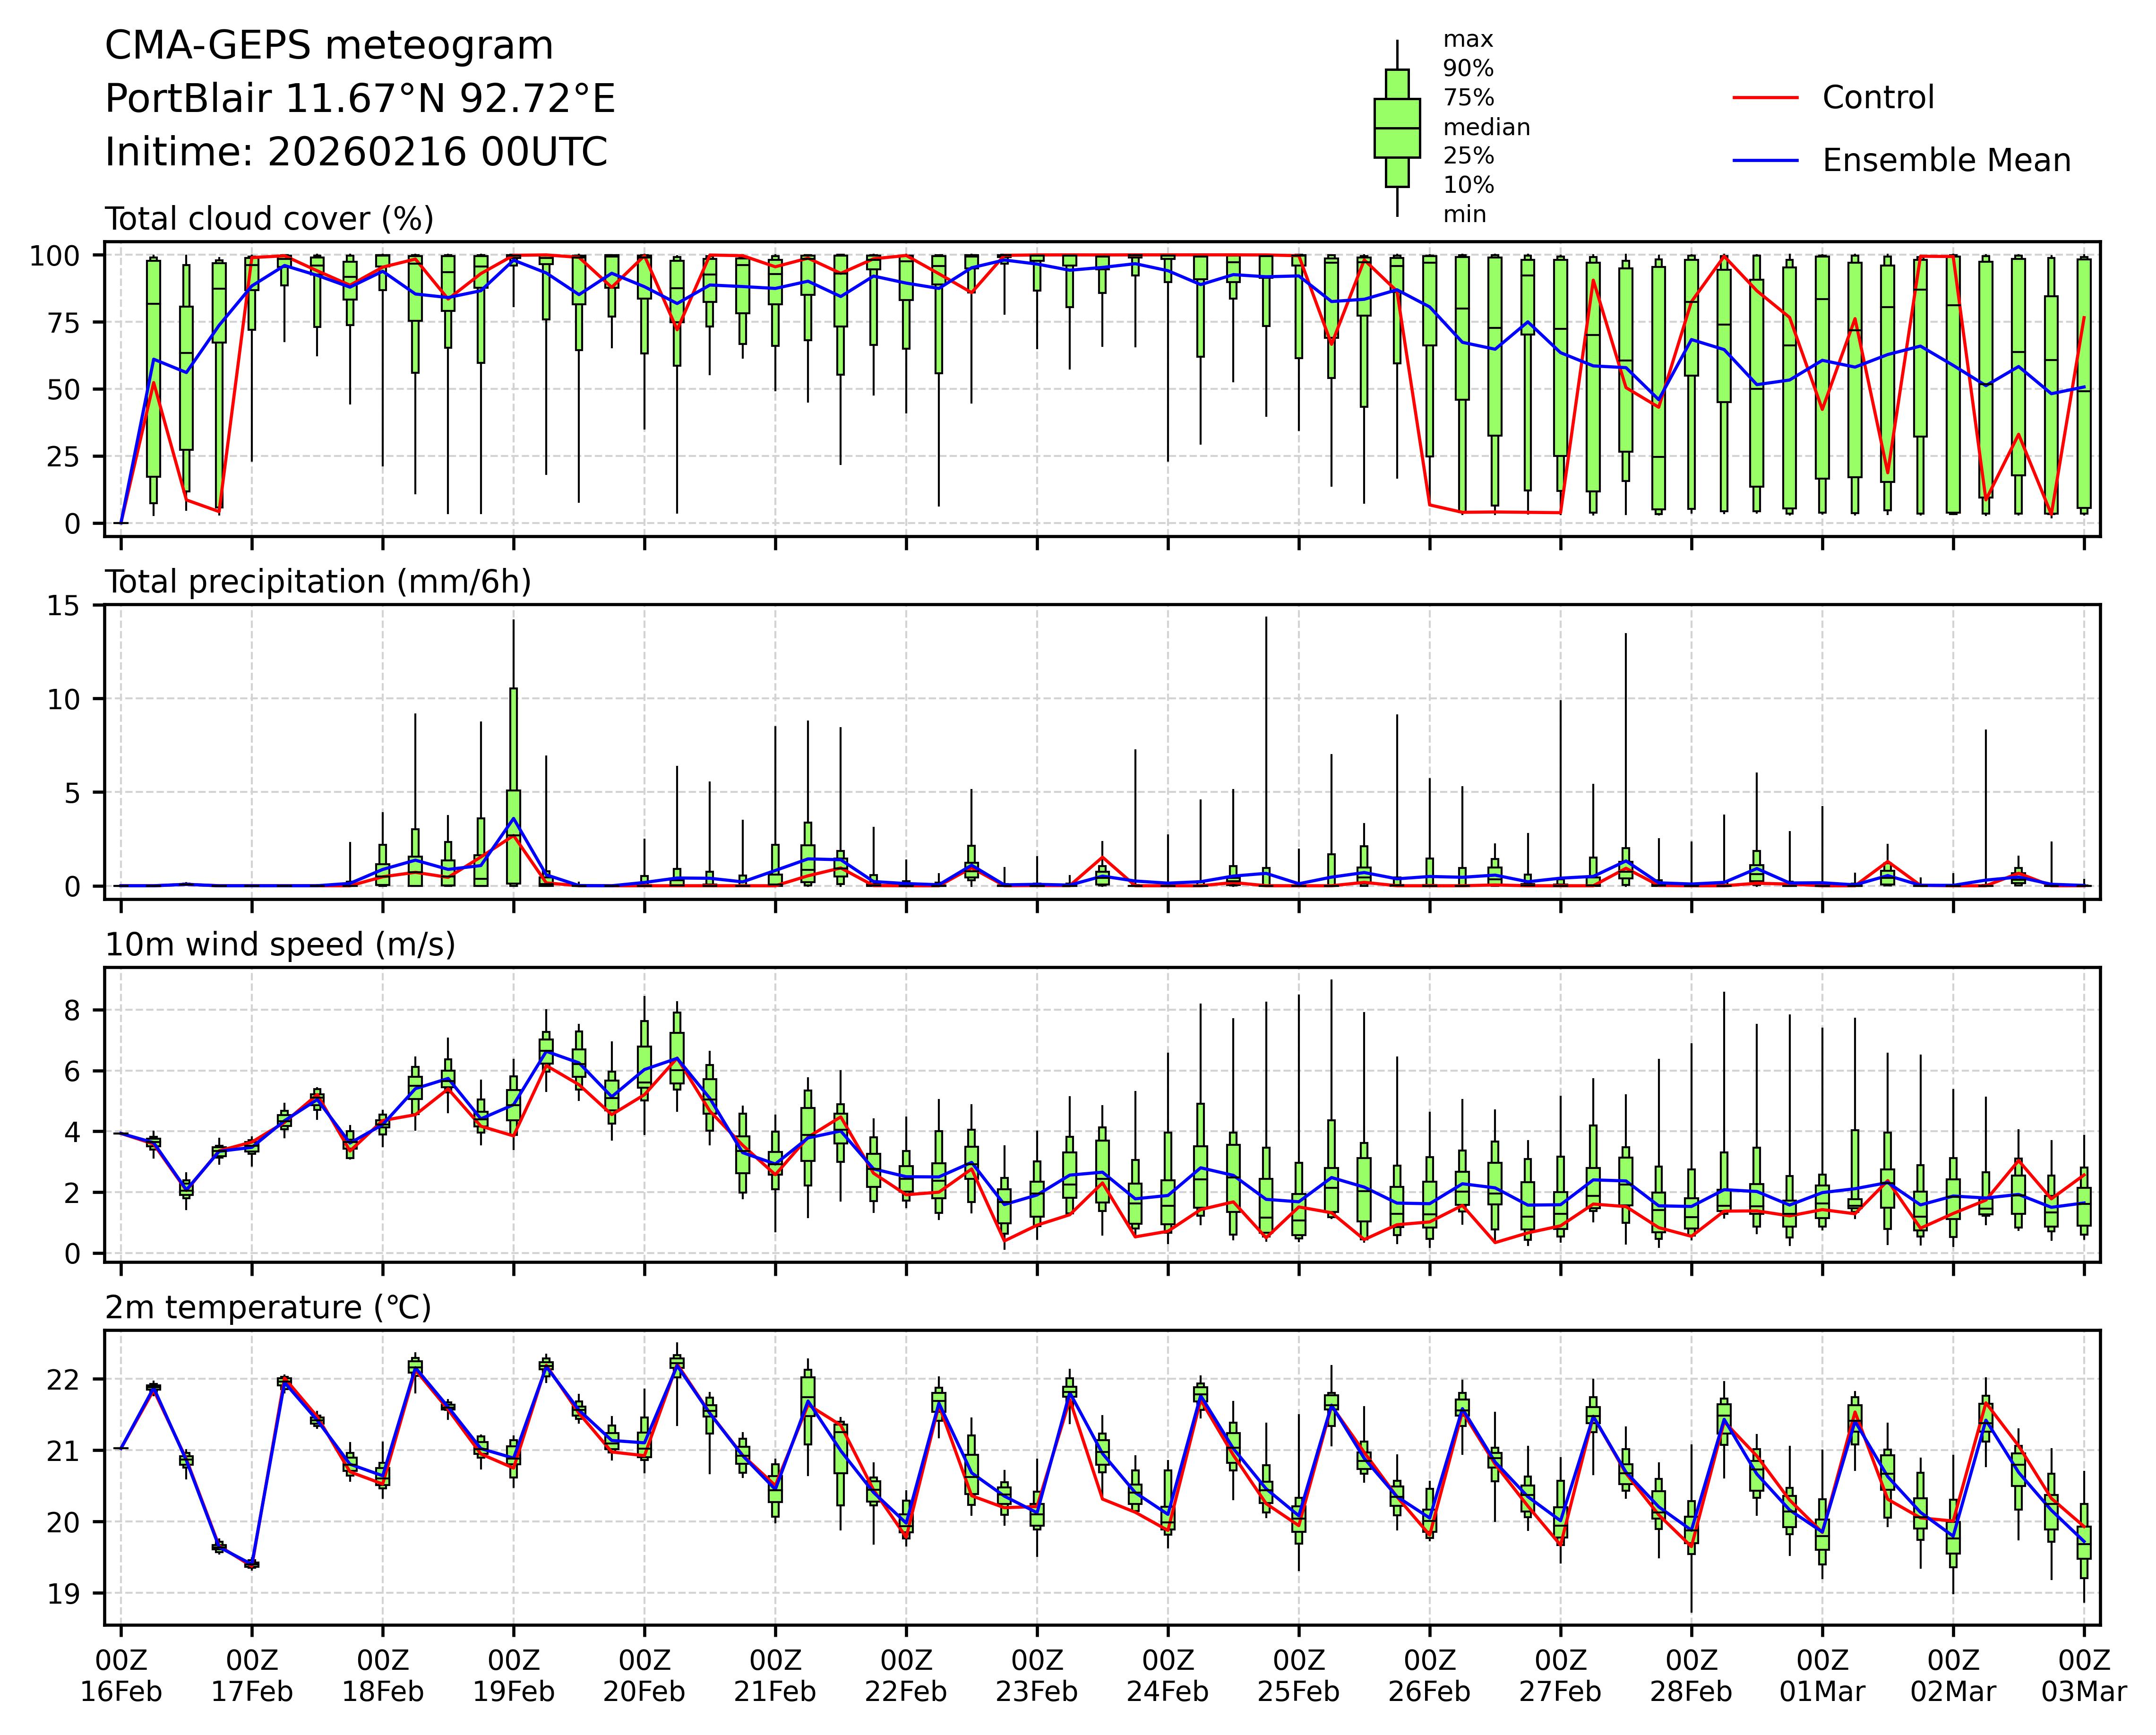Click the 00Z 01Mar axis label

(x=1822, y=1676)
